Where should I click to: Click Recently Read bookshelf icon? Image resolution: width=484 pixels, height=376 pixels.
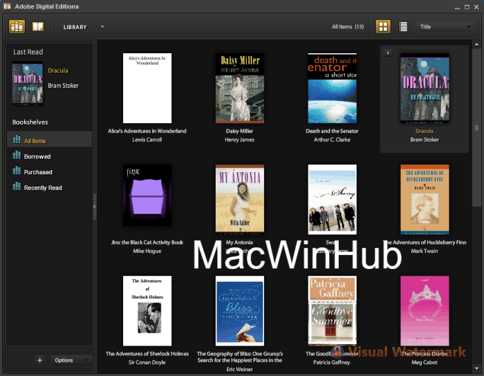[17, 186]
